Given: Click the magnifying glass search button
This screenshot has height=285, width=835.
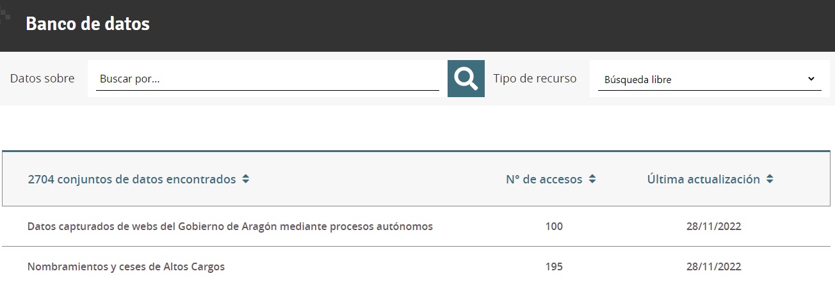Looking at the screenshot, I should coord(466,79).
